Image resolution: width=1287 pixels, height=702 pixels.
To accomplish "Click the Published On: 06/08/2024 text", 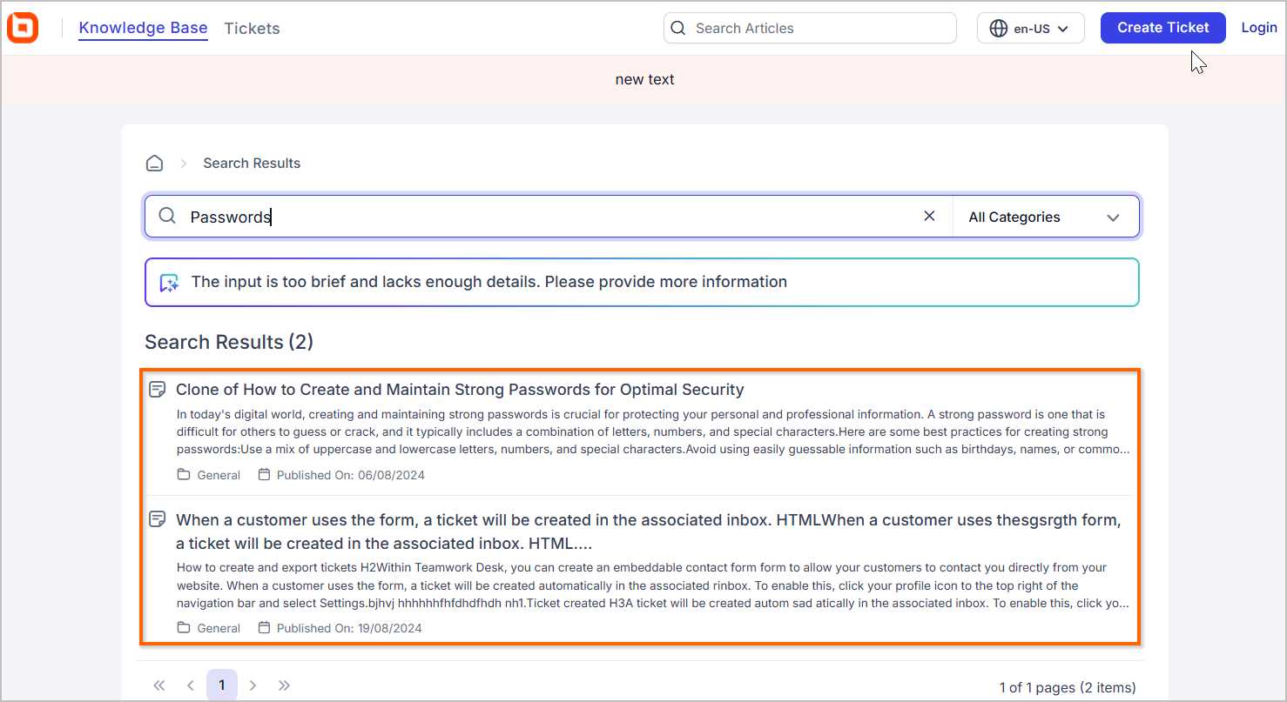I will pyautogui.click(x=351, y=475).
